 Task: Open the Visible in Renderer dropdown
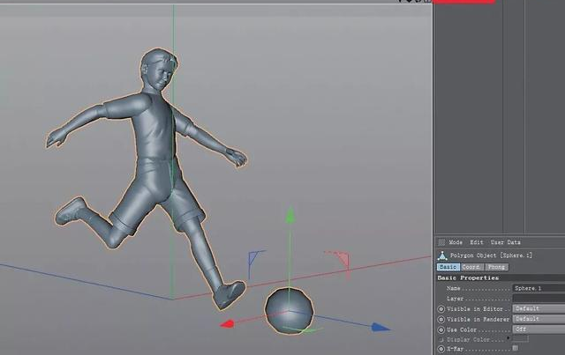[539, 319]
